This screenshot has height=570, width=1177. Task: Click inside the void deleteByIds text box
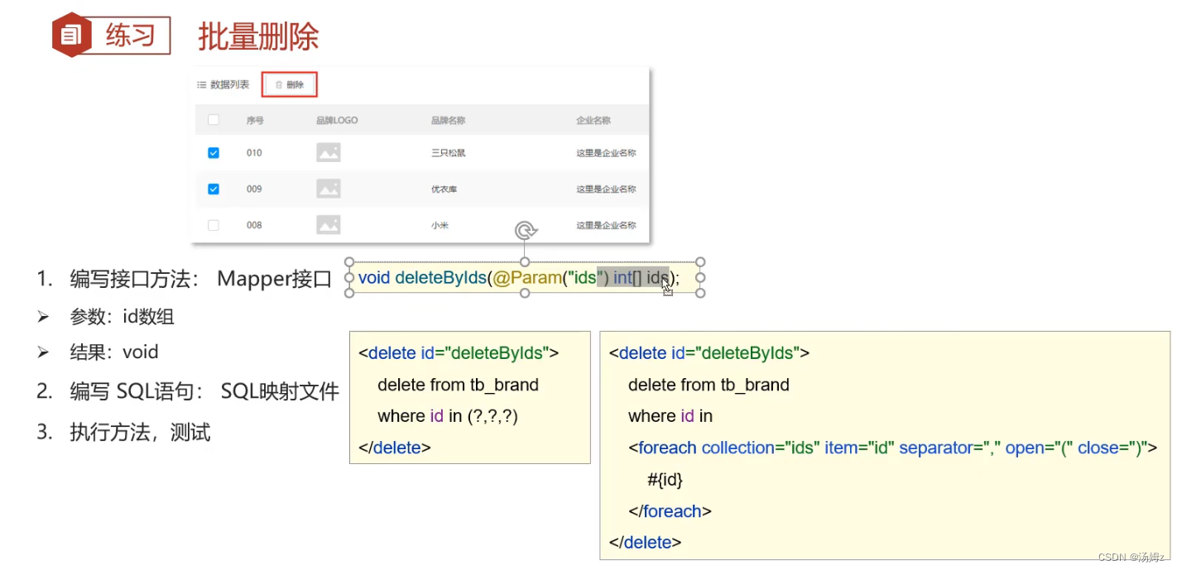tap(497, 278)
